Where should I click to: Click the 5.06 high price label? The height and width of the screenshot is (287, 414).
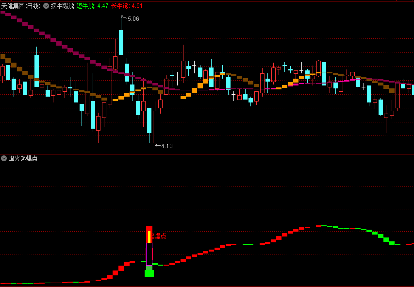133,19
